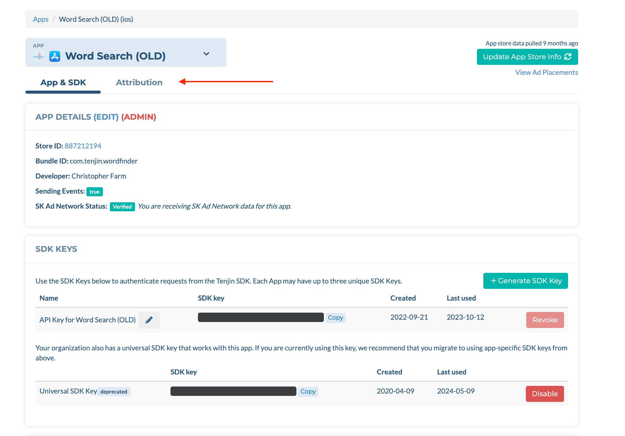Screen dimensions: 625x436
Task: Click the API Key for Word Search (OLD) name
Action: click(88, 320)
